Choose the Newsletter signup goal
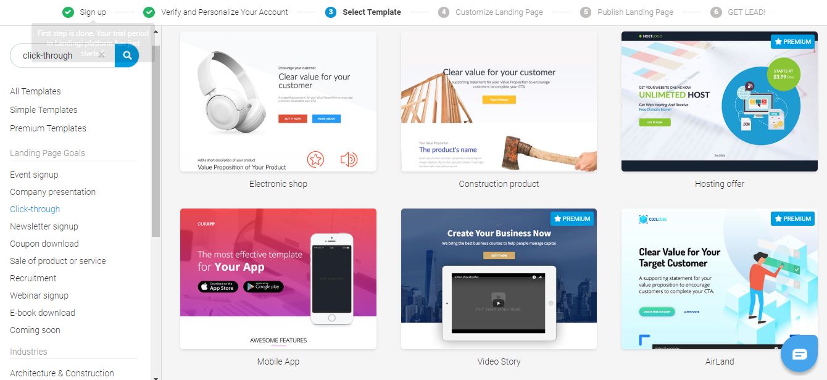Viewport: 827px width, 380px height. 44,226
